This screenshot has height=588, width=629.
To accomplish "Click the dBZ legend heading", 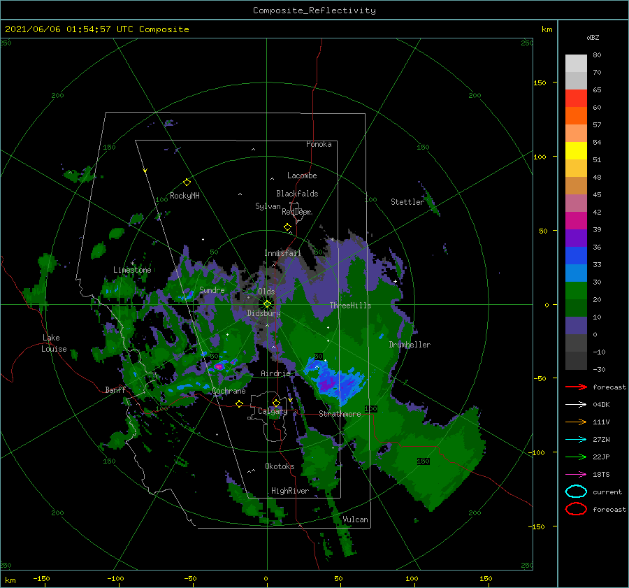I will pos(593,37).
